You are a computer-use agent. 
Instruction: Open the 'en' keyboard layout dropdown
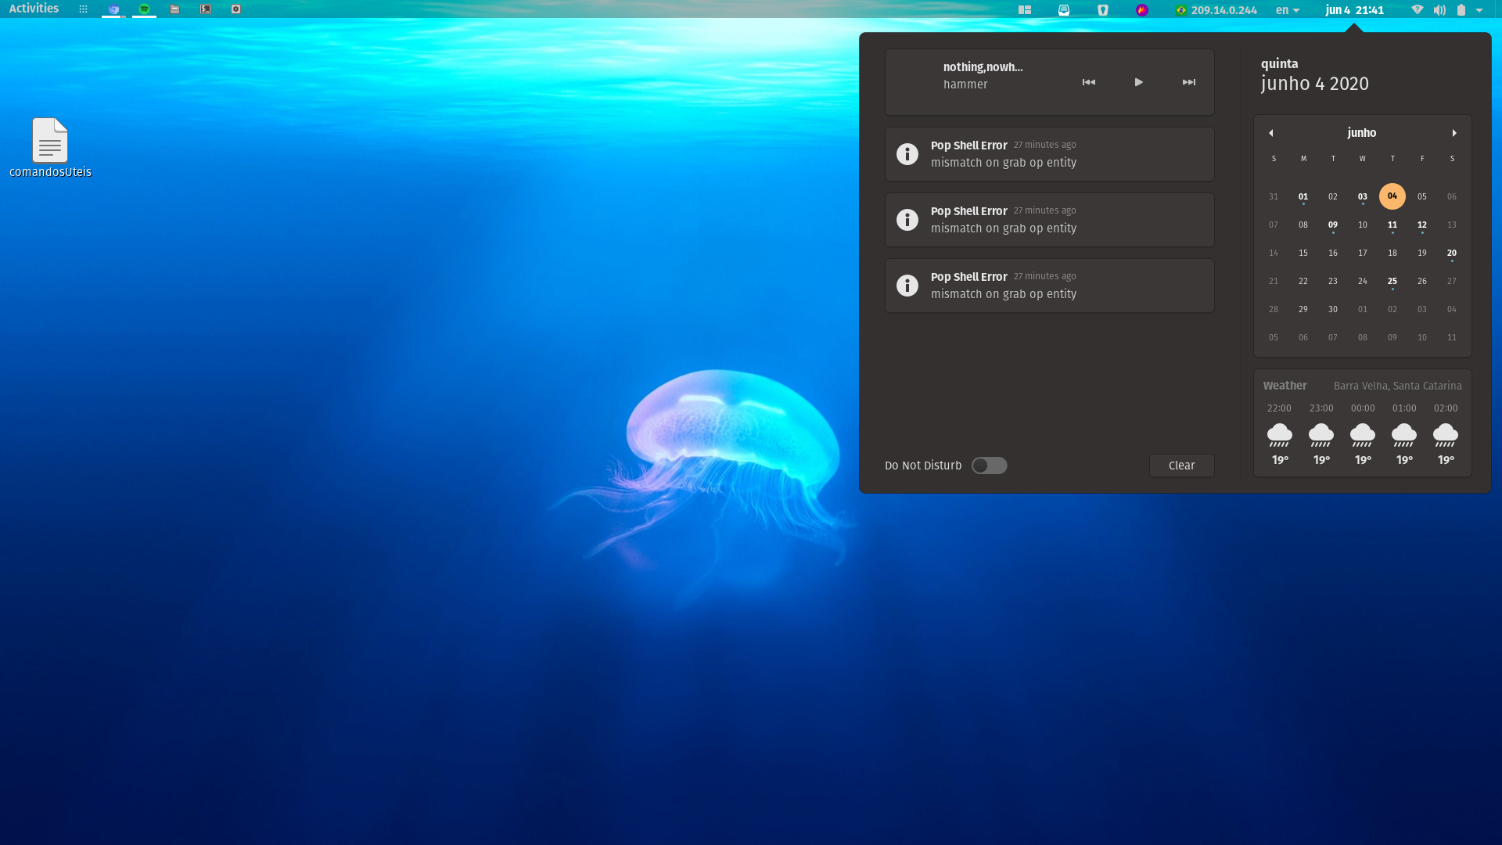[x=1288, y=10]
